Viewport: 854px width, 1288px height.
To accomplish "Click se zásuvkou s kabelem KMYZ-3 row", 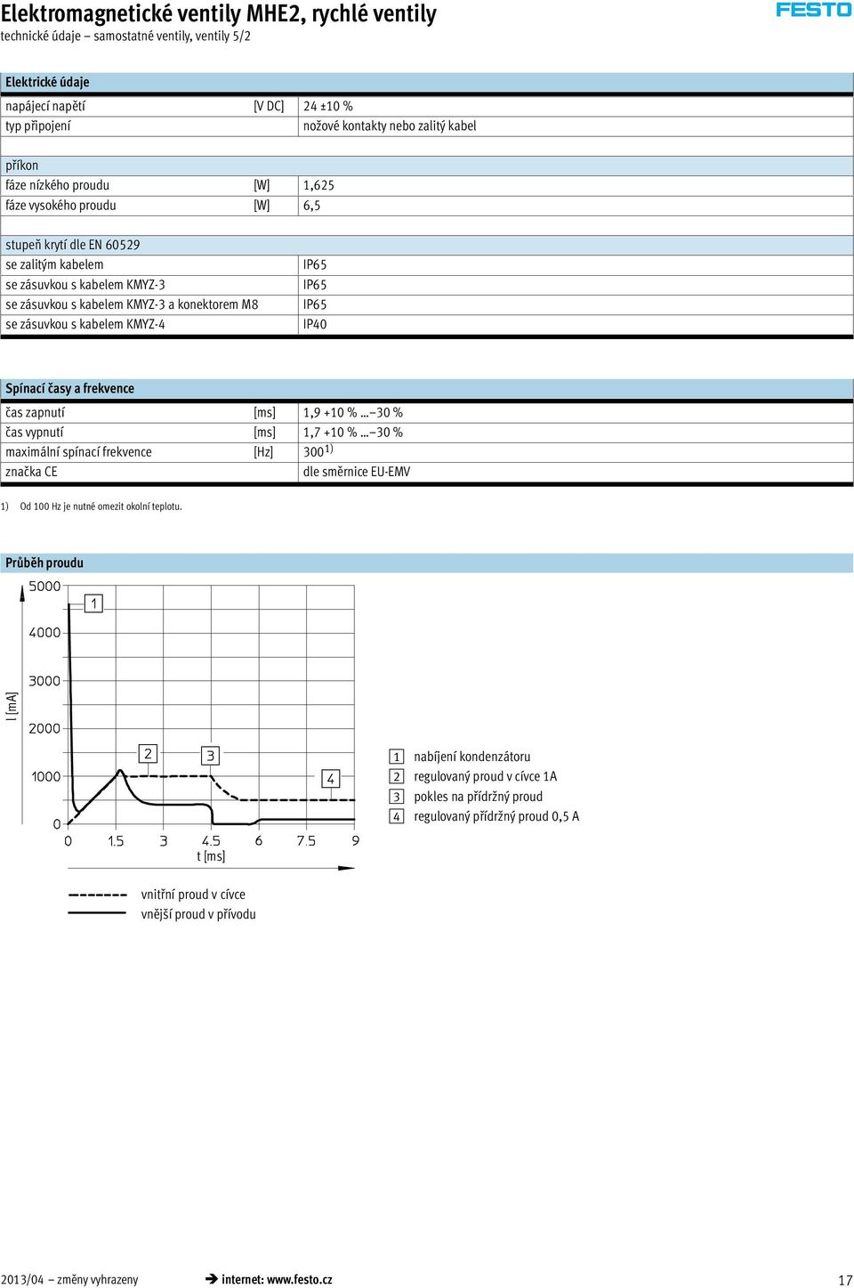I will 427,285.
